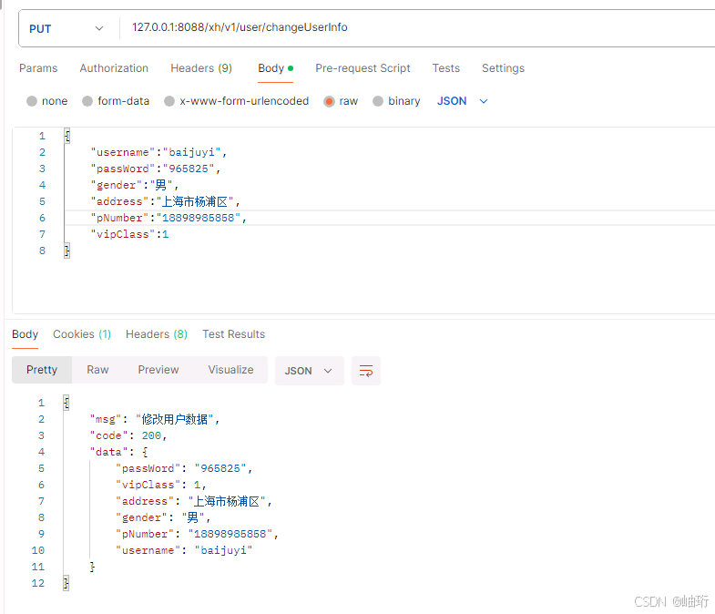The image size is (715, 614).
Task: Select the none body type radio
Action: [32, 101]
